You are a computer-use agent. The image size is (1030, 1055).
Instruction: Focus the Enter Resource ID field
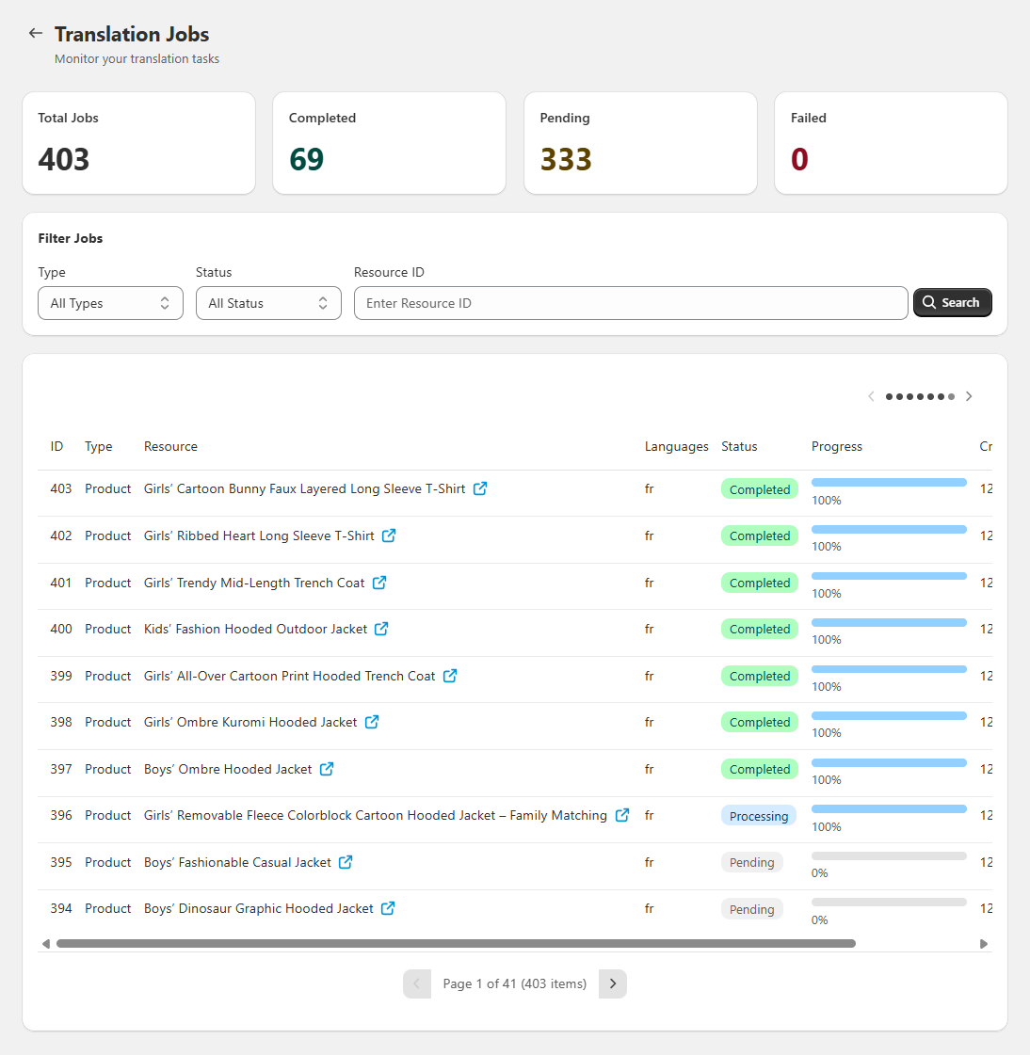click(630, 303)
